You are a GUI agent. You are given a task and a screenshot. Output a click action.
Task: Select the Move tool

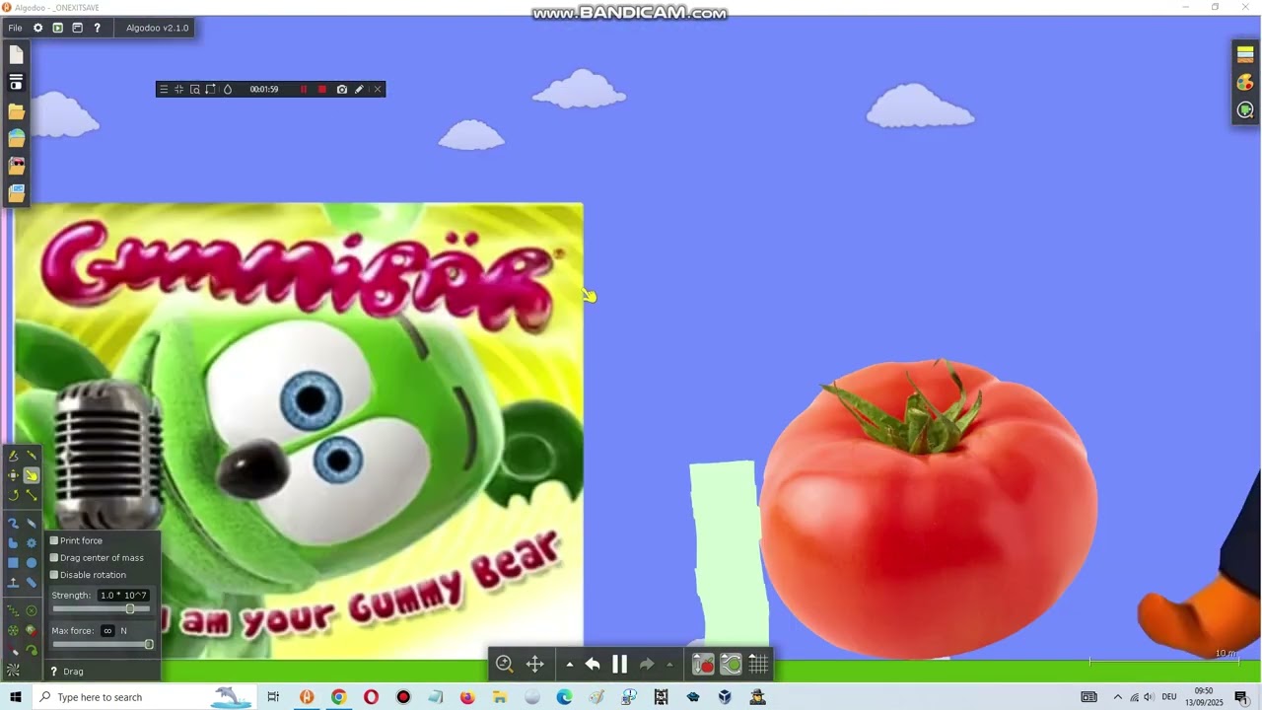[13, 475]
